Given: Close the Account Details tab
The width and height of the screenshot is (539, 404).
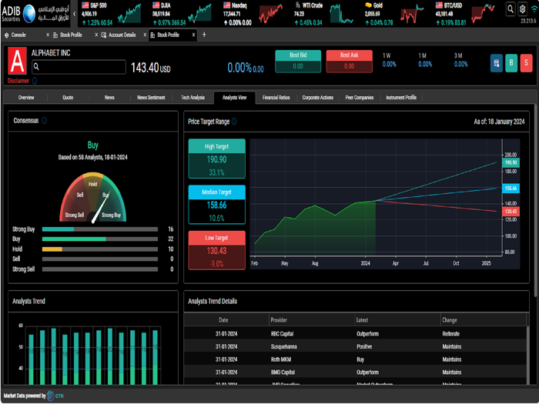Looking at the screenshot, I should pyautogui.click(x=145, y=35).
